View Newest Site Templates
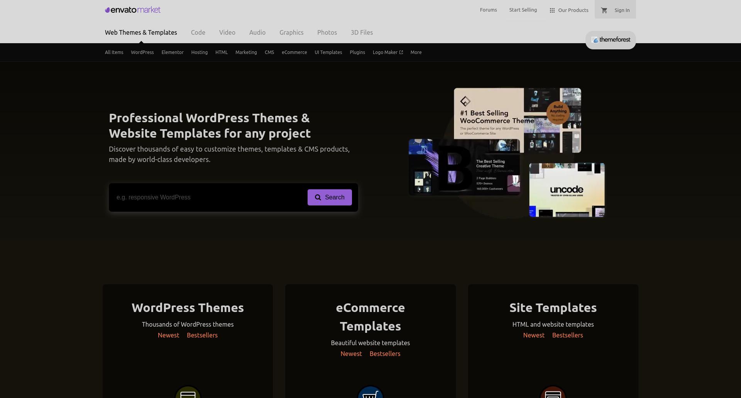Image resolution: width=741 pixels, height=398 pixels. pos(534,335)
